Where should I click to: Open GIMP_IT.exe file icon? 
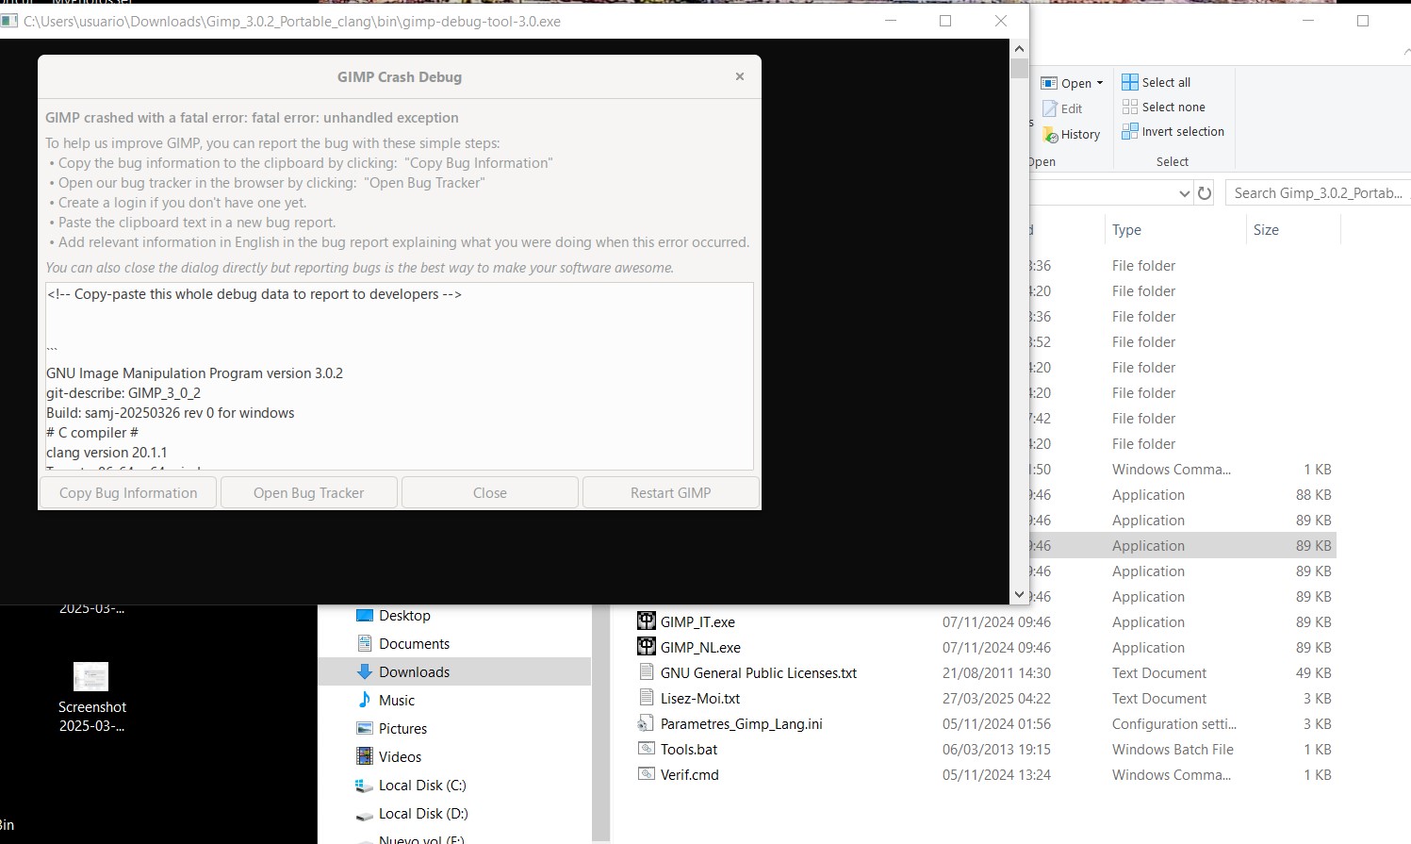[x=646, y=621]
